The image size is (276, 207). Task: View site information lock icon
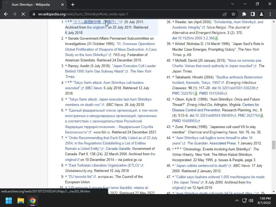(x=34, y=14)
